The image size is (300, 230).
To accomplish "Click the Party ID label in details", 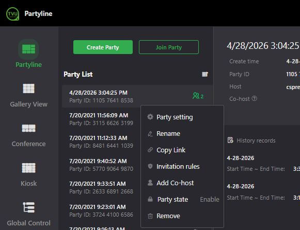I will point(240,74).
